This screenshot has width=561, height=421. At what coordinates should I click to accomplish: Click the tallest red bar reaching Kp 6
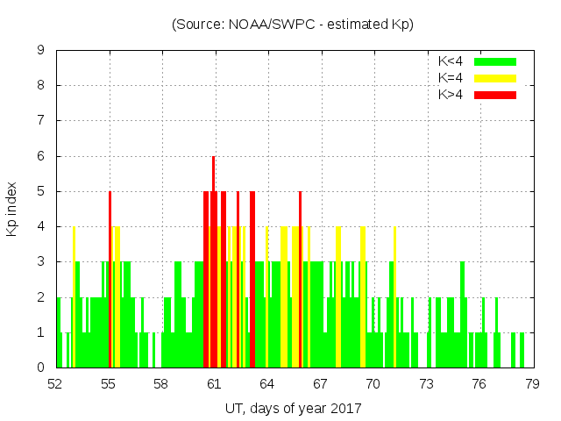coord(213,263)
